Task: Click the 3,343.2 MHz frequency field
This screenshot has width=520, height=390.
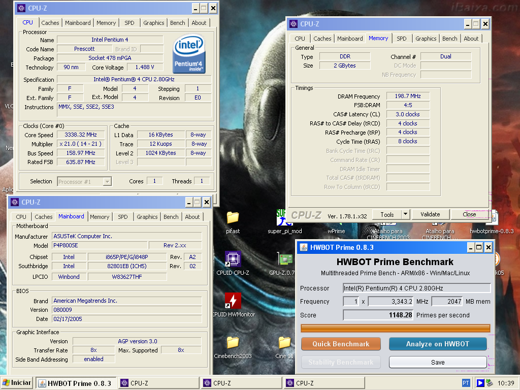Action: pyautogui.click(x=391, y=302)
